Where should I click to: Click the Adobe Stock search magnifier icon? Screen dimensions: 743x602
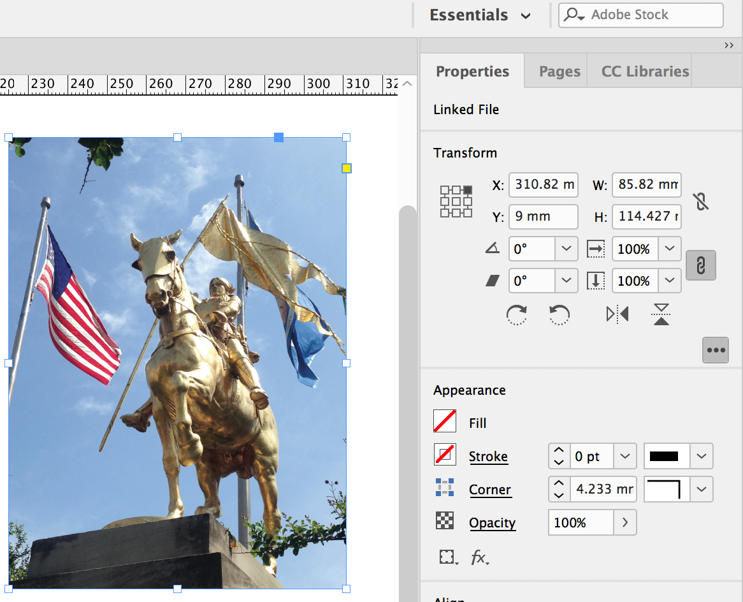coord(574,15)
